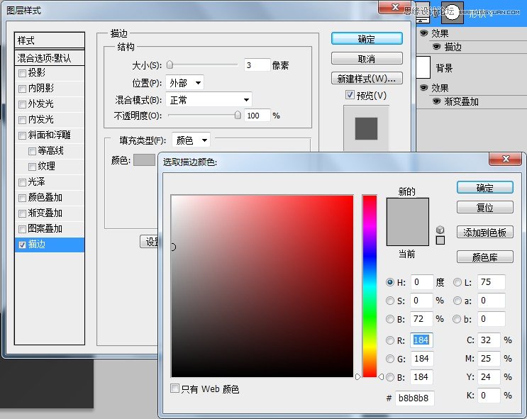Select the blue B radio button at bottom
This screenshot has height=419, width=527.
coord(390,377)
